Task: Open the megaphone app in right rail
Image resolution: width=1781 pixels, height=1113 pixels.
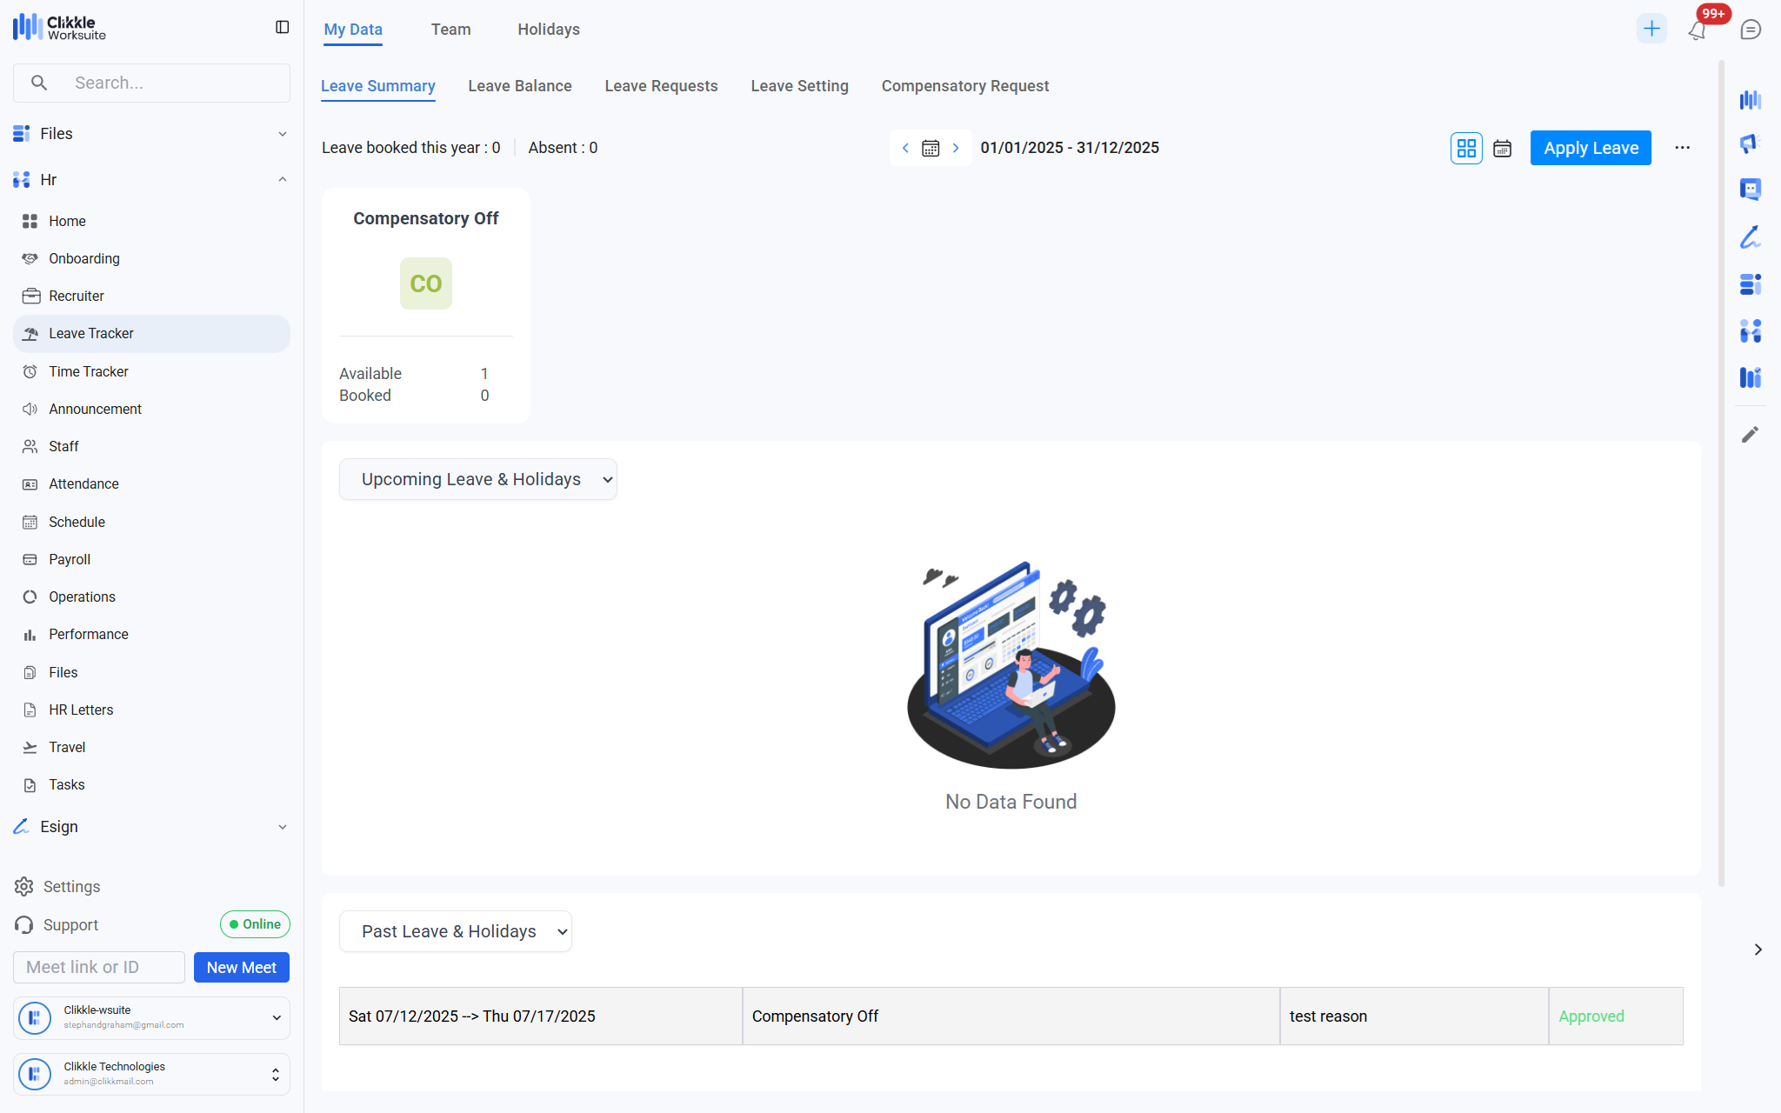Action: click(x=1750, y=143)
